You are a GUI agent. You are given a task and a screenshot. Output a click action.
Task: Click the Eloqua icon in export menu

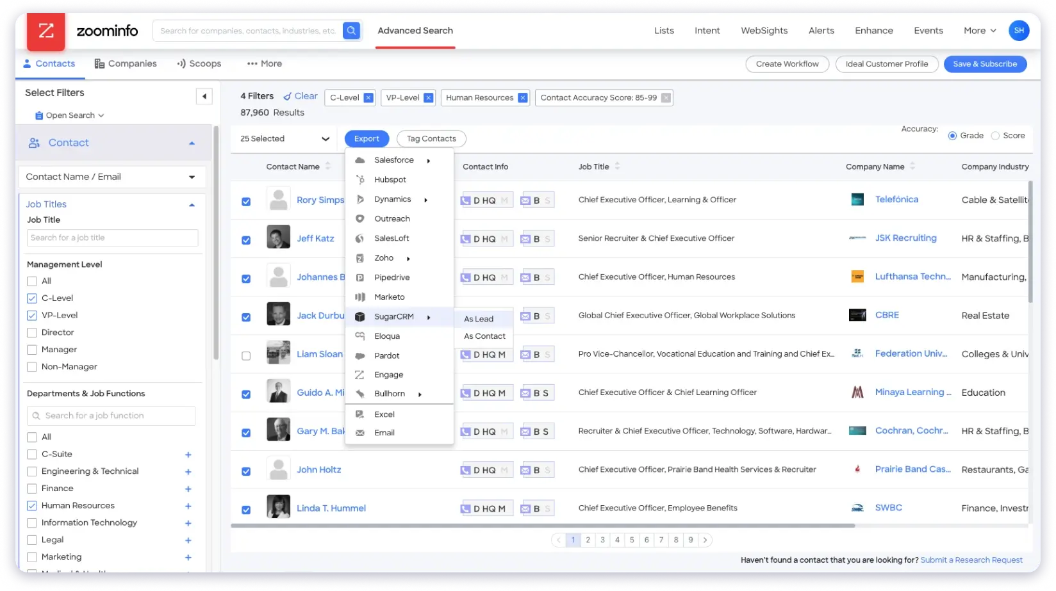[x=360, y=336]
